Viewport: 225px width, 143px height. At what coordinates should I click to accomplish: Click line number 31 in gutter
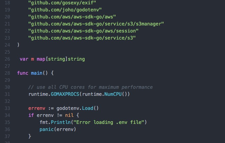[7, 94]
